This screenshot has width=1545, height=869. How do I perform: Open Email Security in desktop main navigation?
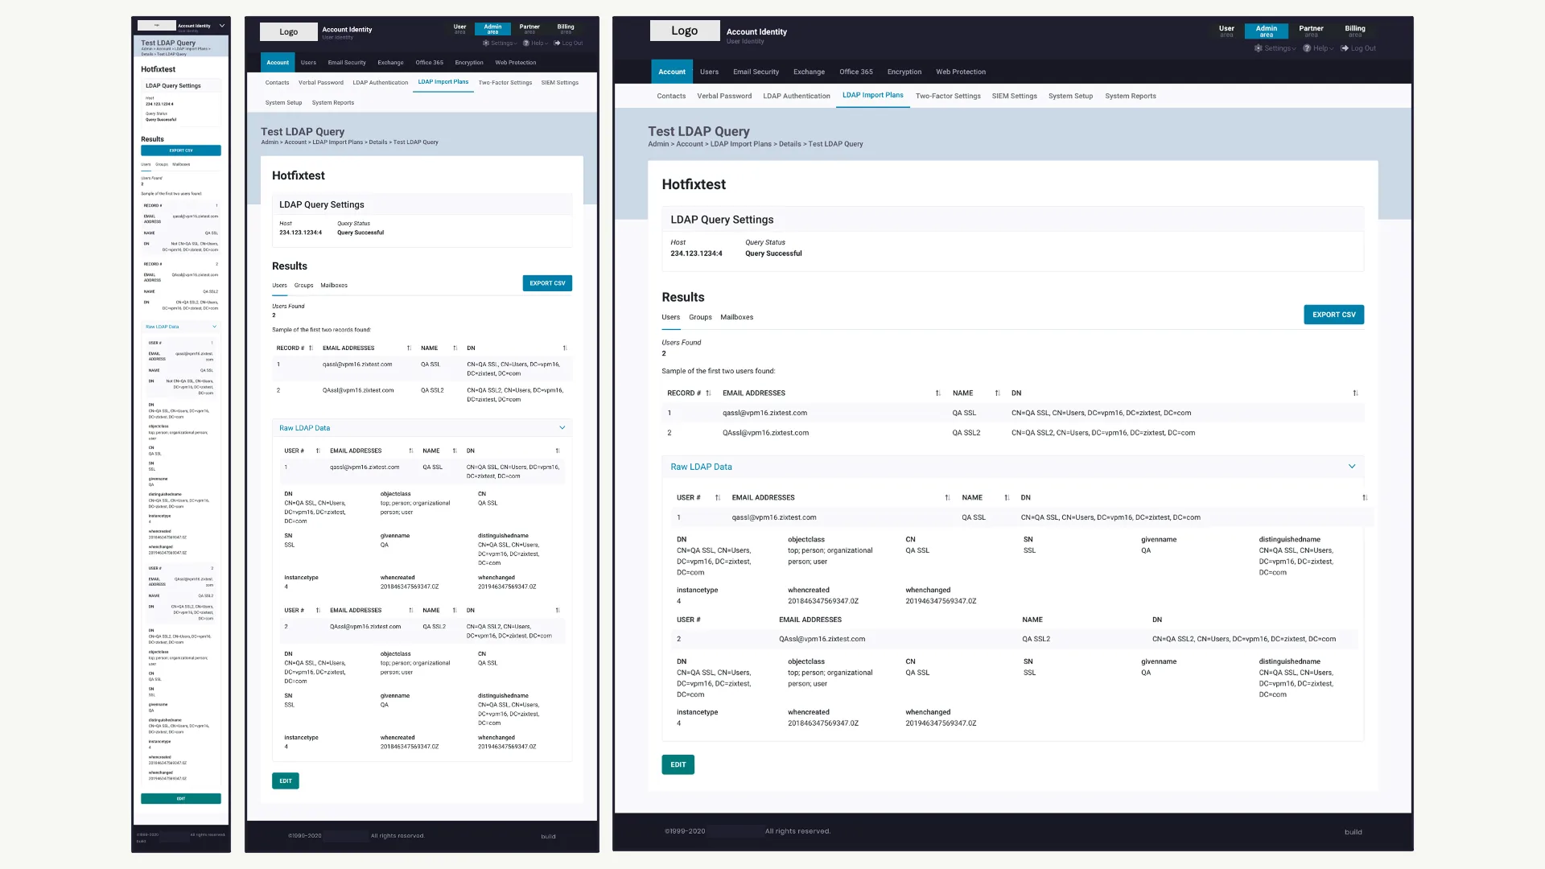coord(756,72)
